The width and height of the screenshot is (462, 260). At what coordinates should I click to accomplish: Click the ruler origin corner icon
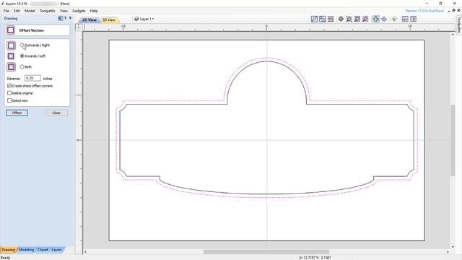[79, 27]
